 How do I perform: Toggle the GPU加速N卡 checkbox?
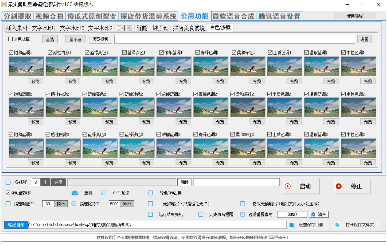point(8,193)
